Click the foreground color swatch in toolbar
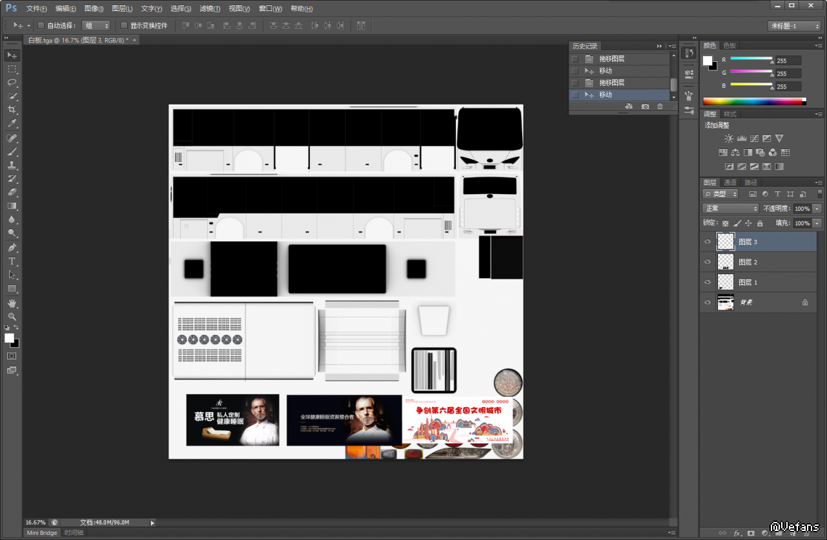Viewport: 827px width, 540px height. pos(9,338)
